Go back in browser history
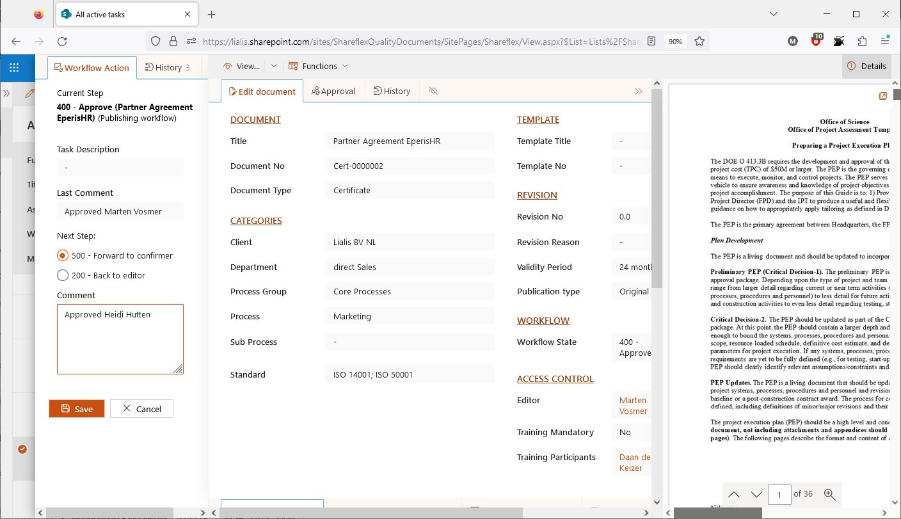 (x=16, y=41)
